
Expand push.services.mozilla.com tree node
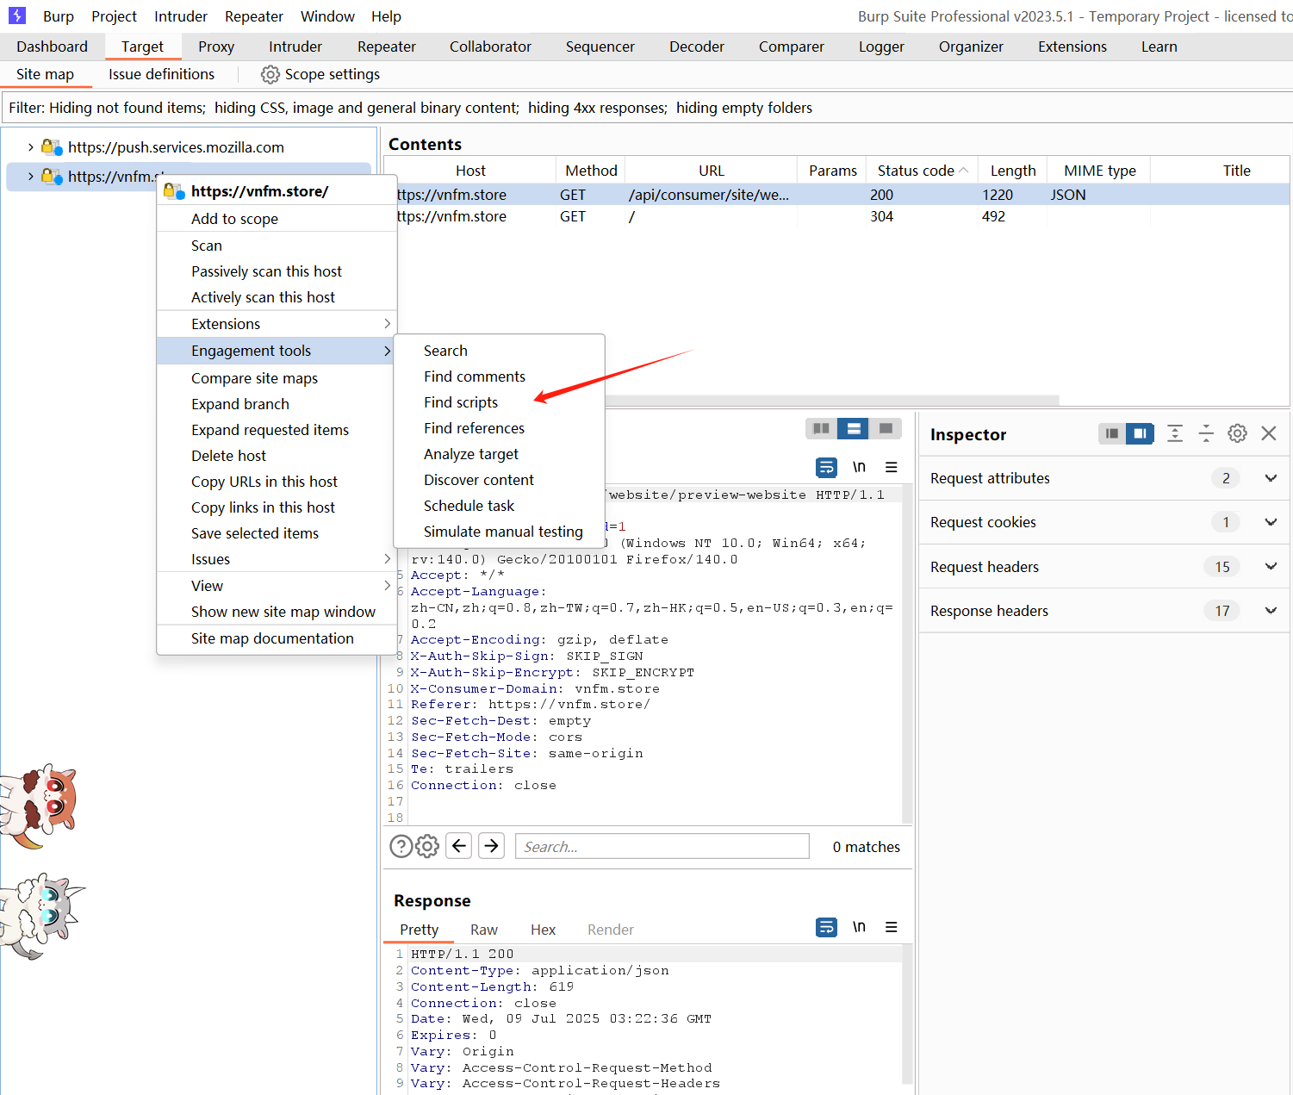(x=31, y=147)
